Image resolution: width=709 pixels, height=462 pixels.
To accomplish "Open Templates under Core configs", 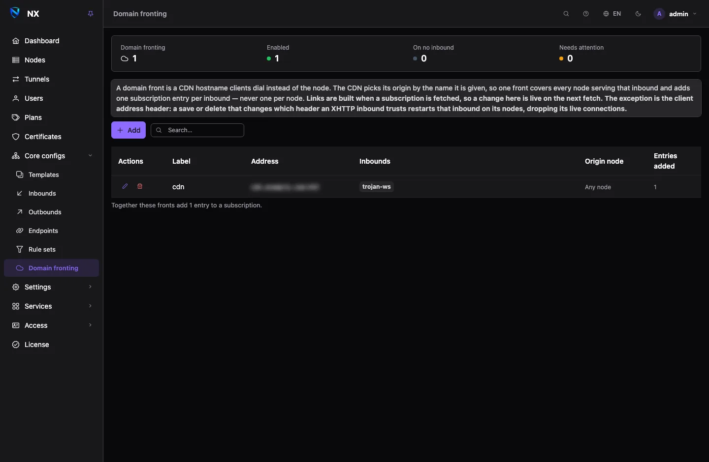I will point(51,174).
